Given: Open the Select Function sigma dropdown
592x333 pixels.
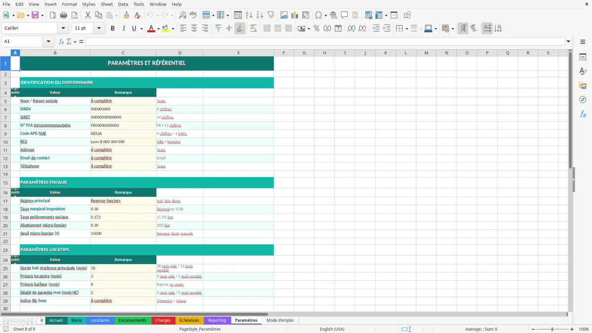Looking at the screenshot, I should 75,41.
